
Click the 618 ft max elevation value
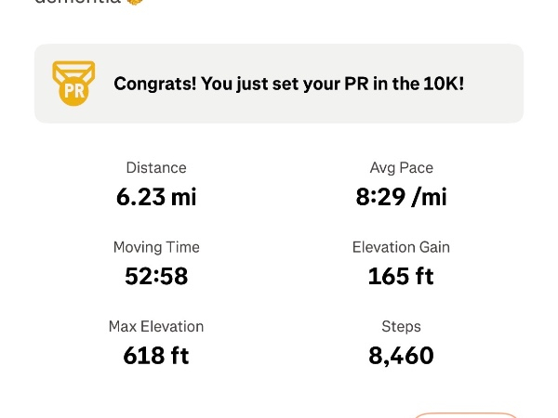click(156, 355)
